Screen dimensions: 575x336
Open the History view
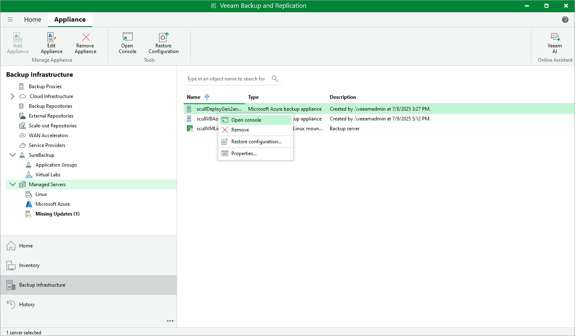[89, 305]
